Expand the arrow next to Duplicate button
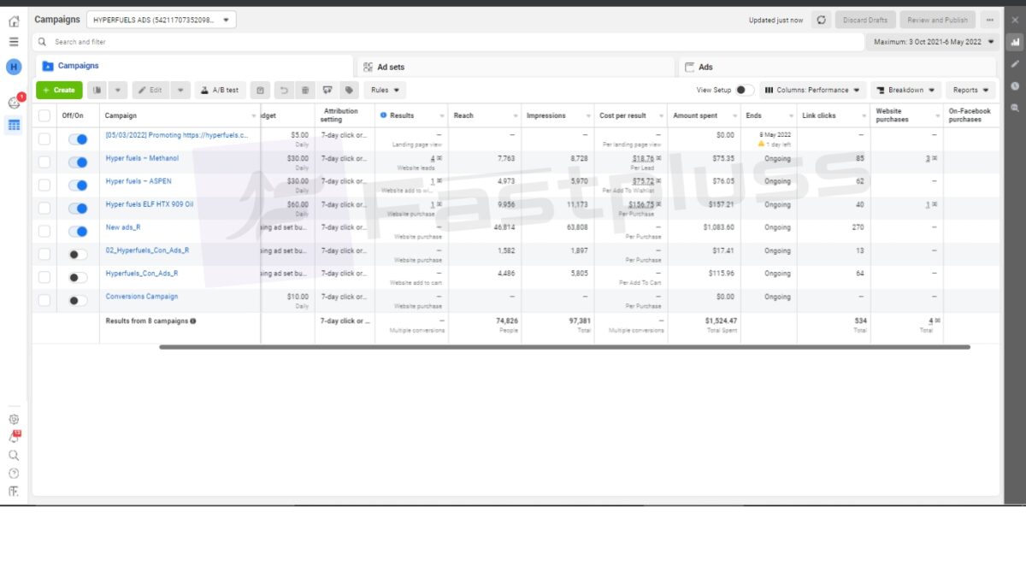 [x=118, y=90]
